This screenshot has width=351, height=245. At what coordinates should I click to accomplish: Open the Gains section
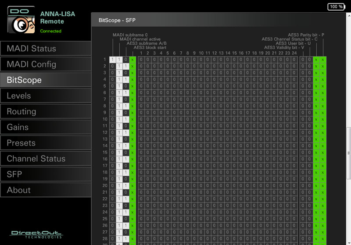[x=46, y=127]
